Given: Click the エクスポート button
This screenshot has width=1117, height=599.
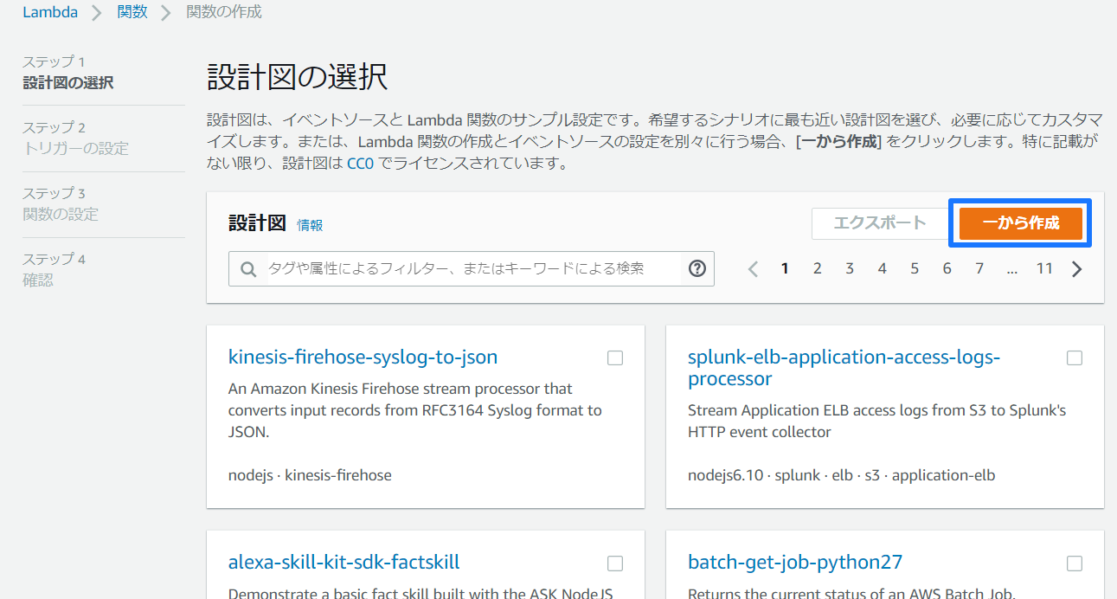Looking at the screenshot, I should [880, 223].
